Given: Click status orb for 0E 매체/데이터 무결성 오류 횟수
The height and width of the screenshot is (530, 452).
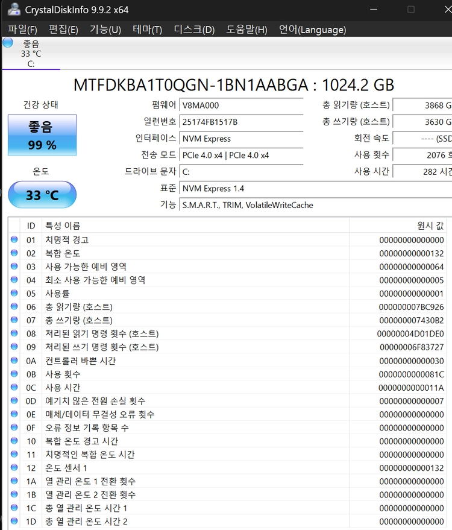Looking at the screenshot, I should click(x=14, y=414).
